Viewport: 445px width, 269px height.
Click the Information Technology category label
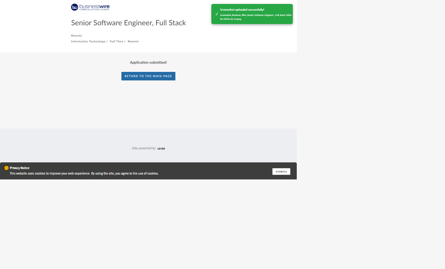pyautogui.click(x=88, y=41)
